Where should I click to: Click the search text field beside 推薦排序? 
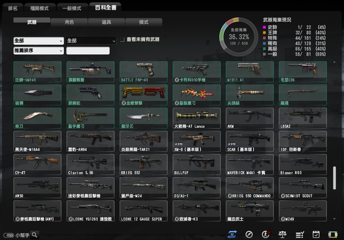88,51
